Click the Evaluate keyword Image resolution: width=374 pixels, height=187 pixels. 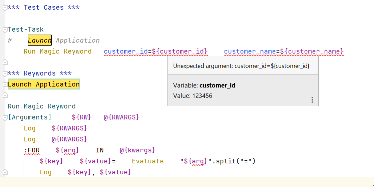[x=147, y=161]
